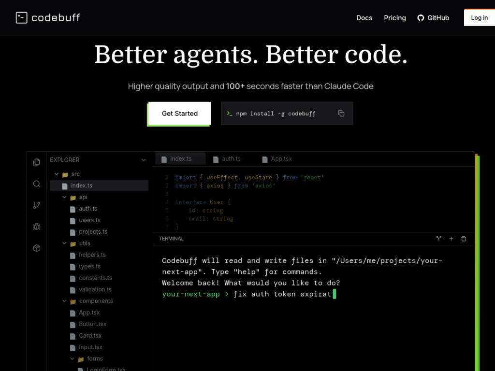Open the debug bug icon

[37, 227]
